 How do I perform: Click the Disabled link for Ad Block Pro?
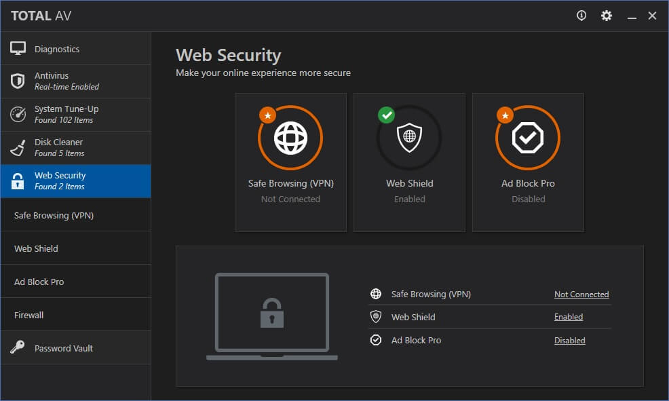(569, 341)
